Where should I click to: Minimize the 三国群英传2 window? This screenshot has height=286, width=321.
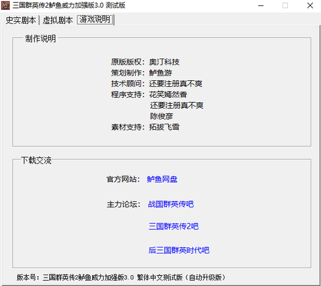pyautogui.click(x=261, y=5)
